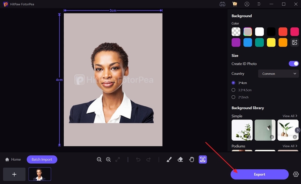Select the green wall lamp Simple background
Screen dimensions: 301x184
pyautogui.click(x=265, y=130)
